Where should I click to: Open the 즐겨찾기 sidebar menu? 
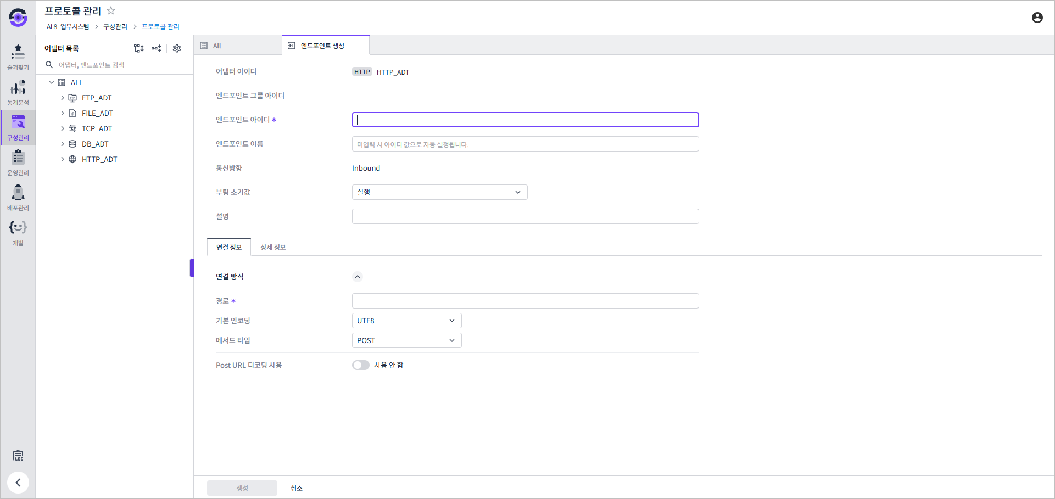click(18, 57)
